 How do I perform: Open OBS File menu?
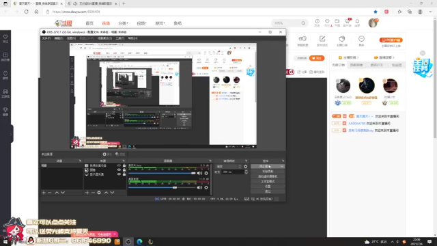tap(46, 38)
